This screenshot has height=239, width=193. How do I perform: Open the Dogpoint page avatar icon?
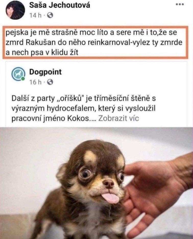(x=18, y=74)
